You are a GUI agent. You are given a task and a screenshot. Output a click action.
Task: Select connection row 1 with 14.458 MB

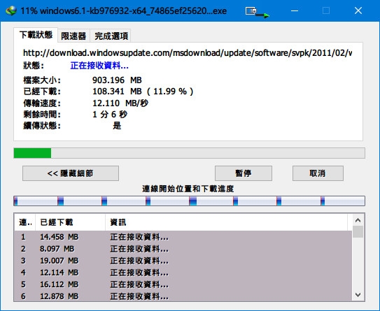coord(183,237)
